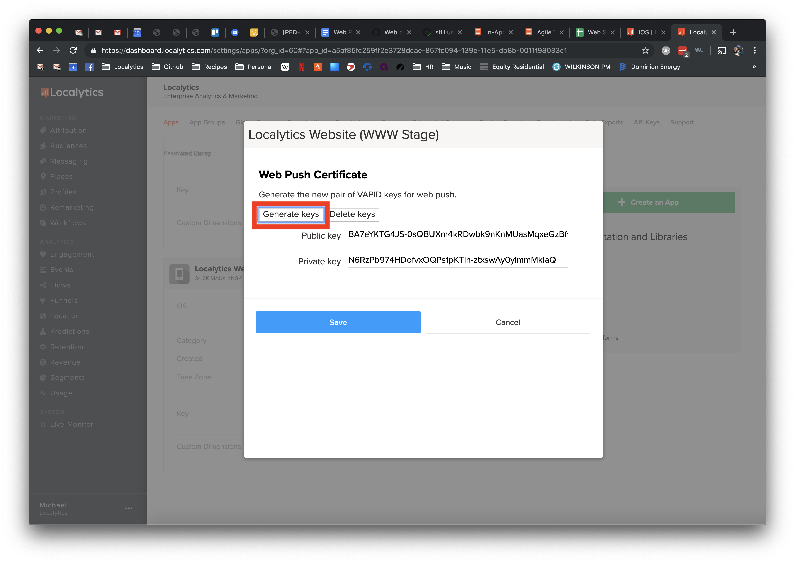This screenshot has height=563, width=795.
Task: Select the App Groups settings tab
Action: (207, 122)
